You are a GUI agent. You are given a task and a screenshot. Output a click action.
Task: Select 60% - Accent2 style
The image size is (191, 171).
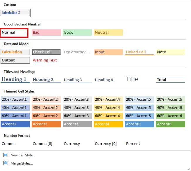(x=46, y=116)
